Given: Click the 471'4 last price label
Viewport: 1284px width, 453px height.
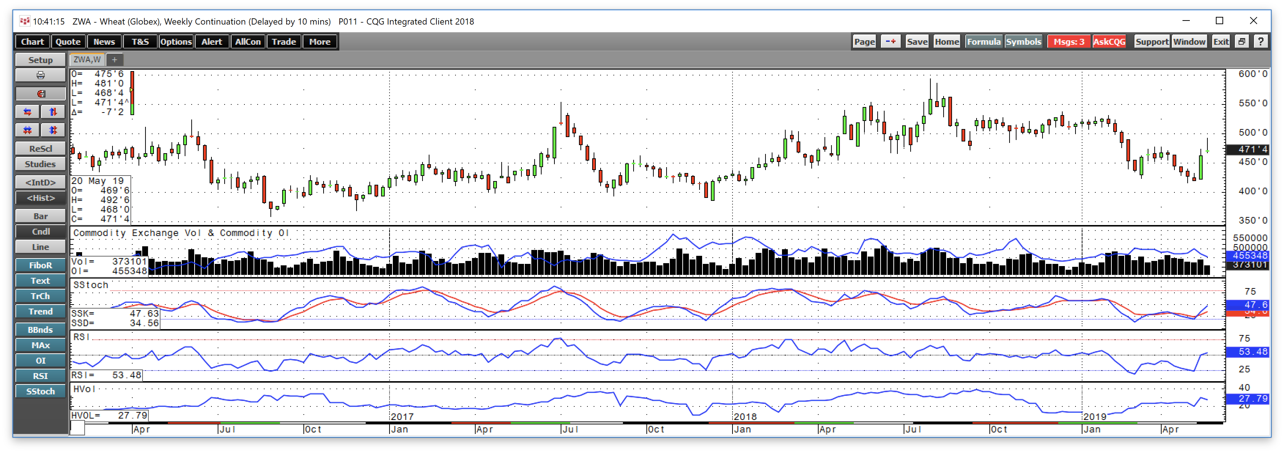Looking at the screenshot, I should [x=1247, y=149].
